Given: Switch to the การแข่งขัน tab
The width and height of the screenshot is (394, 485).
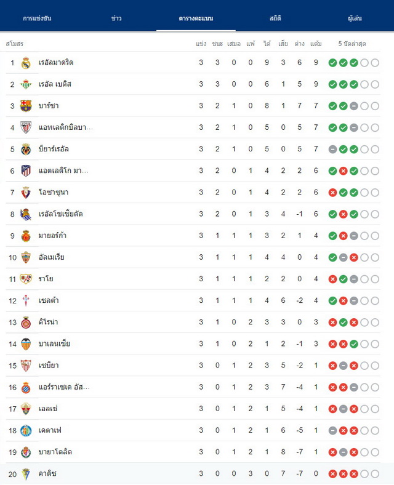Looking at the screenshot, I should [37, 18].
